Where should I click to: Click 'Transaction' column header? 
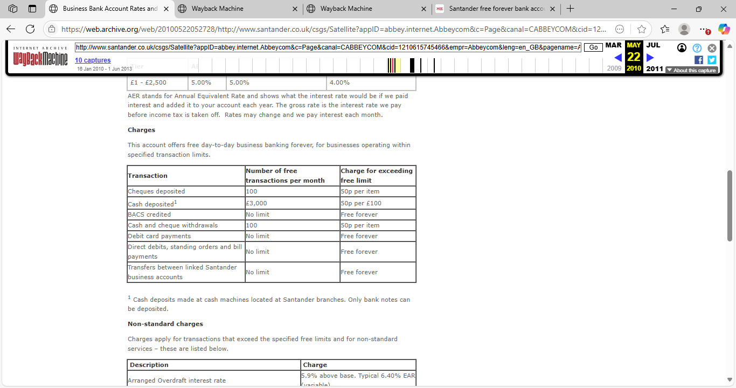tap(186, 176)
